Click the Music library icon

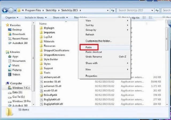point(10,65)
